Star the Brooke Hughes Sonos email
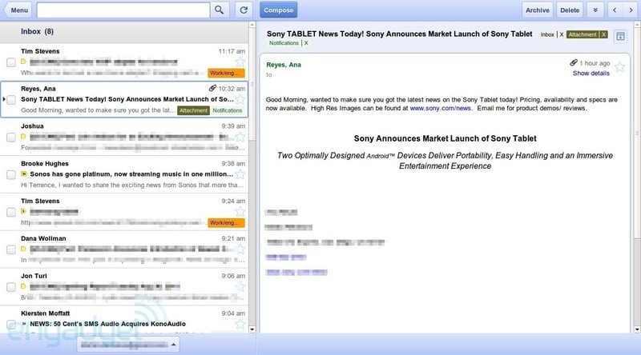The height and width of the screenshot is (355, 641). tap(239, 174)
